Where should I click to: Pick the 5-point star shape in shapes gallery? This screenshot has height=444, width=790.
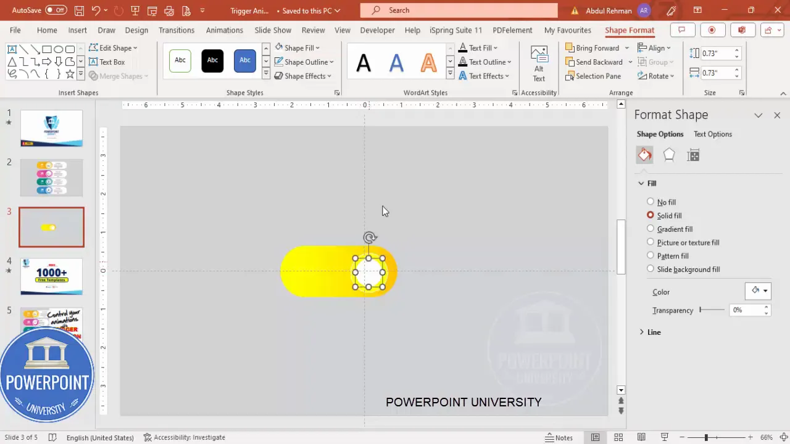(x=70, y=74)
